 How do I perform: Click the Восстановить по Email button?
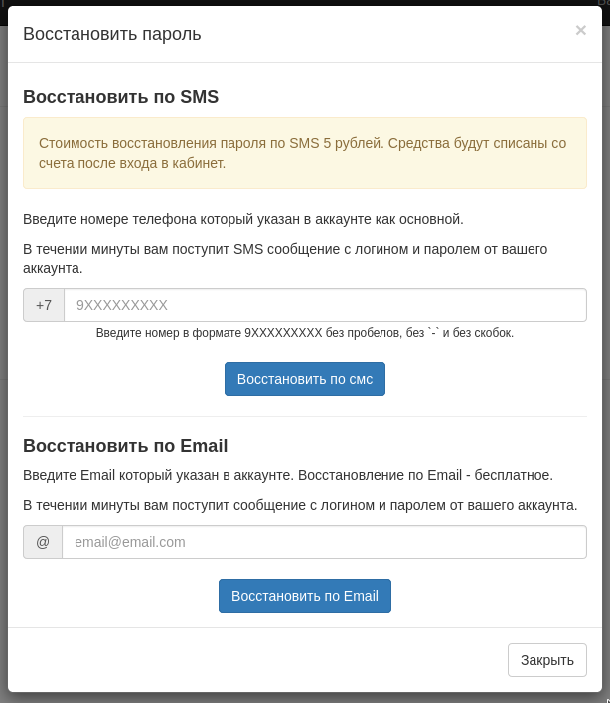[x=305, y=596]
